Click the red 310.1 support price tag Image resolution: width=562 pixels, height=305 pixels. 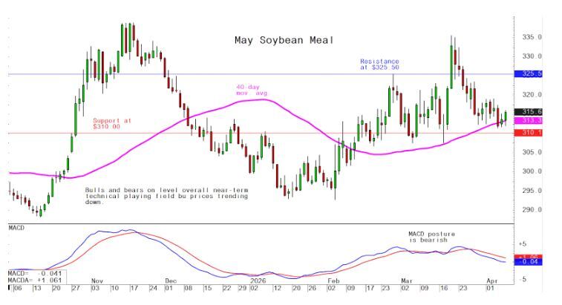tap(532, 133)
